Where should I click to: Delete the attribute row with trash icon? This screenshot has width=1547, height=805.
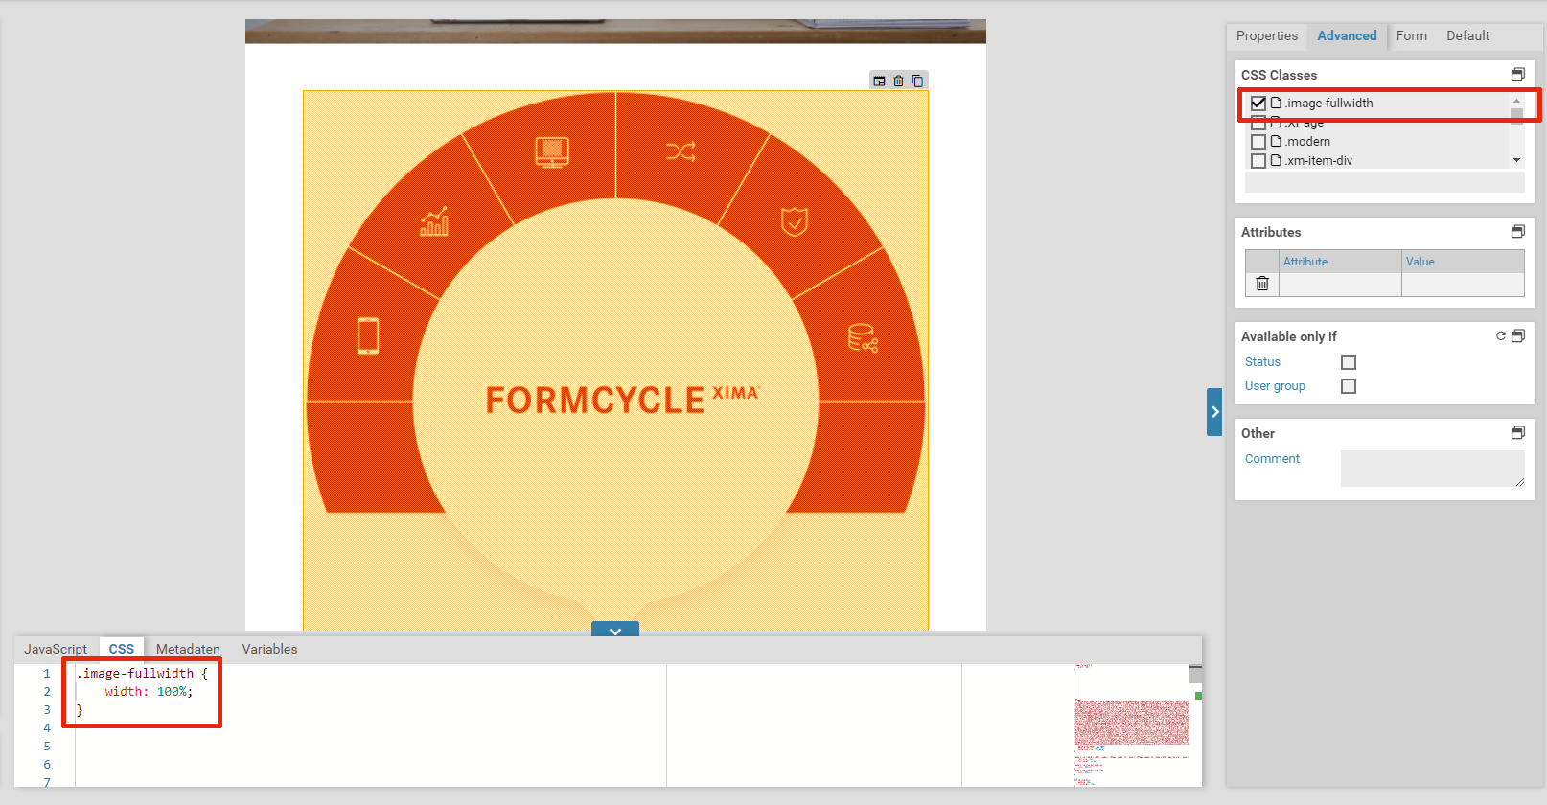[1262, 284]
